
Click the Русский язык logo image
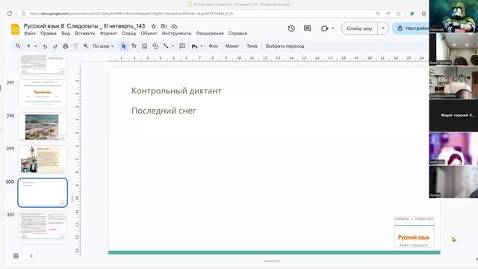[415, 232]
